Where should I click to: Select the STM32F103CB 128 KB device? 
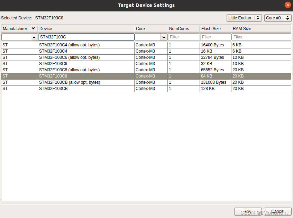tap(146, 89)
